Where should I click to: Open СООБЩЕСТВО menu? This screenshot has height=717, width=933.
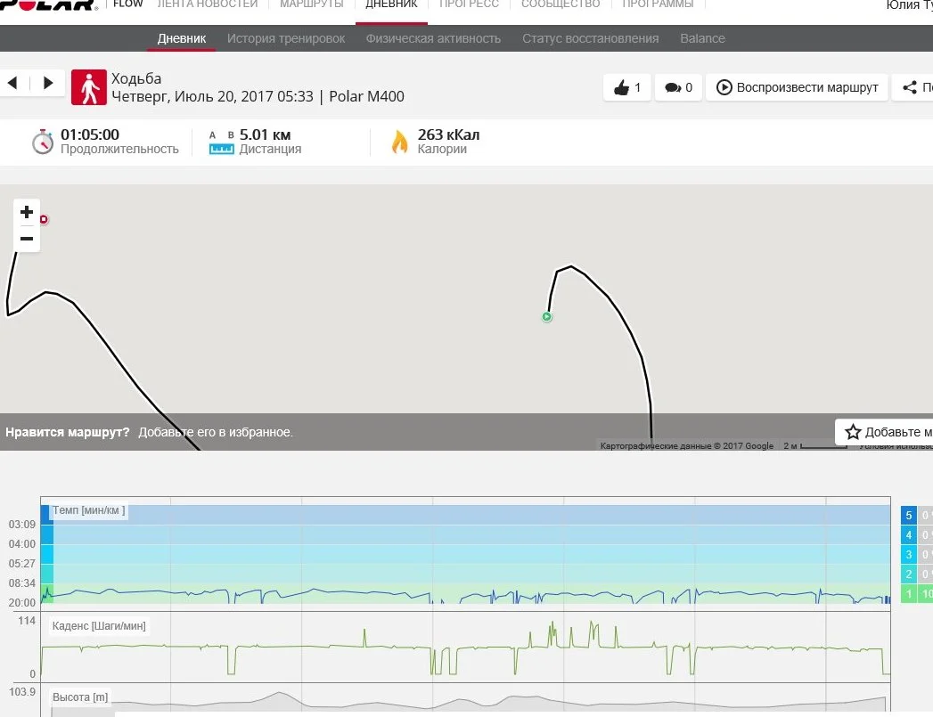click(561, 4)
